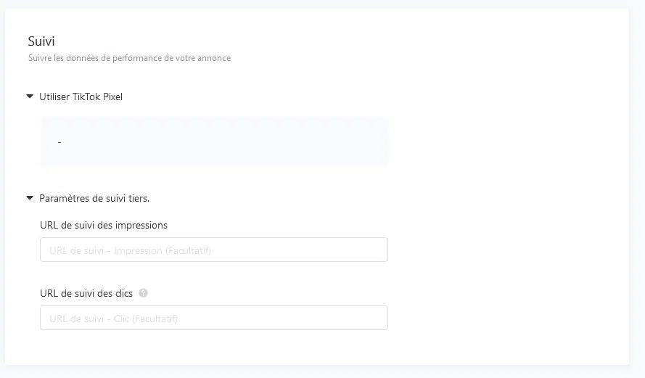Click the right end of the click URL field
Screen dimensions: 645x378
tap(376, 319)
